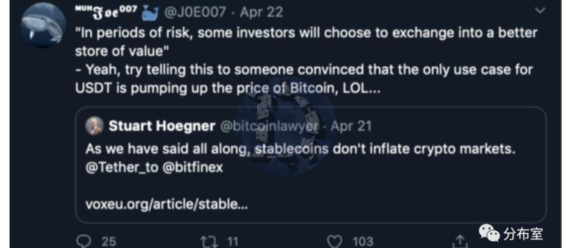
Task: Reply to the tweet via speech bubble icon
Action: pyautogui.click(x=83, y=241)
